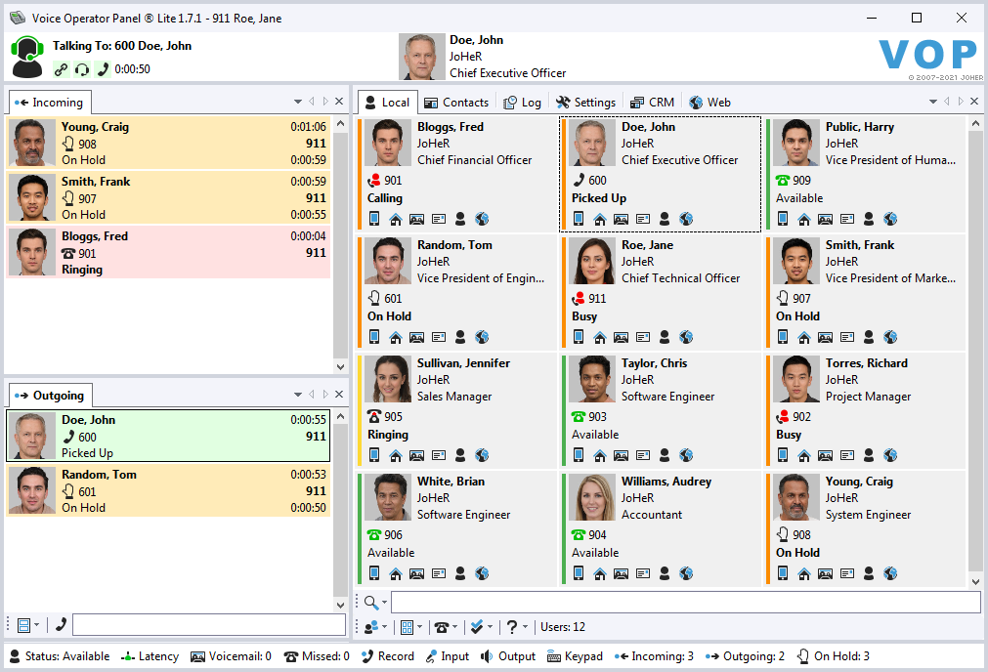Screen dimensions: 988x672
Task: Select ringing call from Bloggs, Fred in Incoming
Action: (x=168, y=252)
